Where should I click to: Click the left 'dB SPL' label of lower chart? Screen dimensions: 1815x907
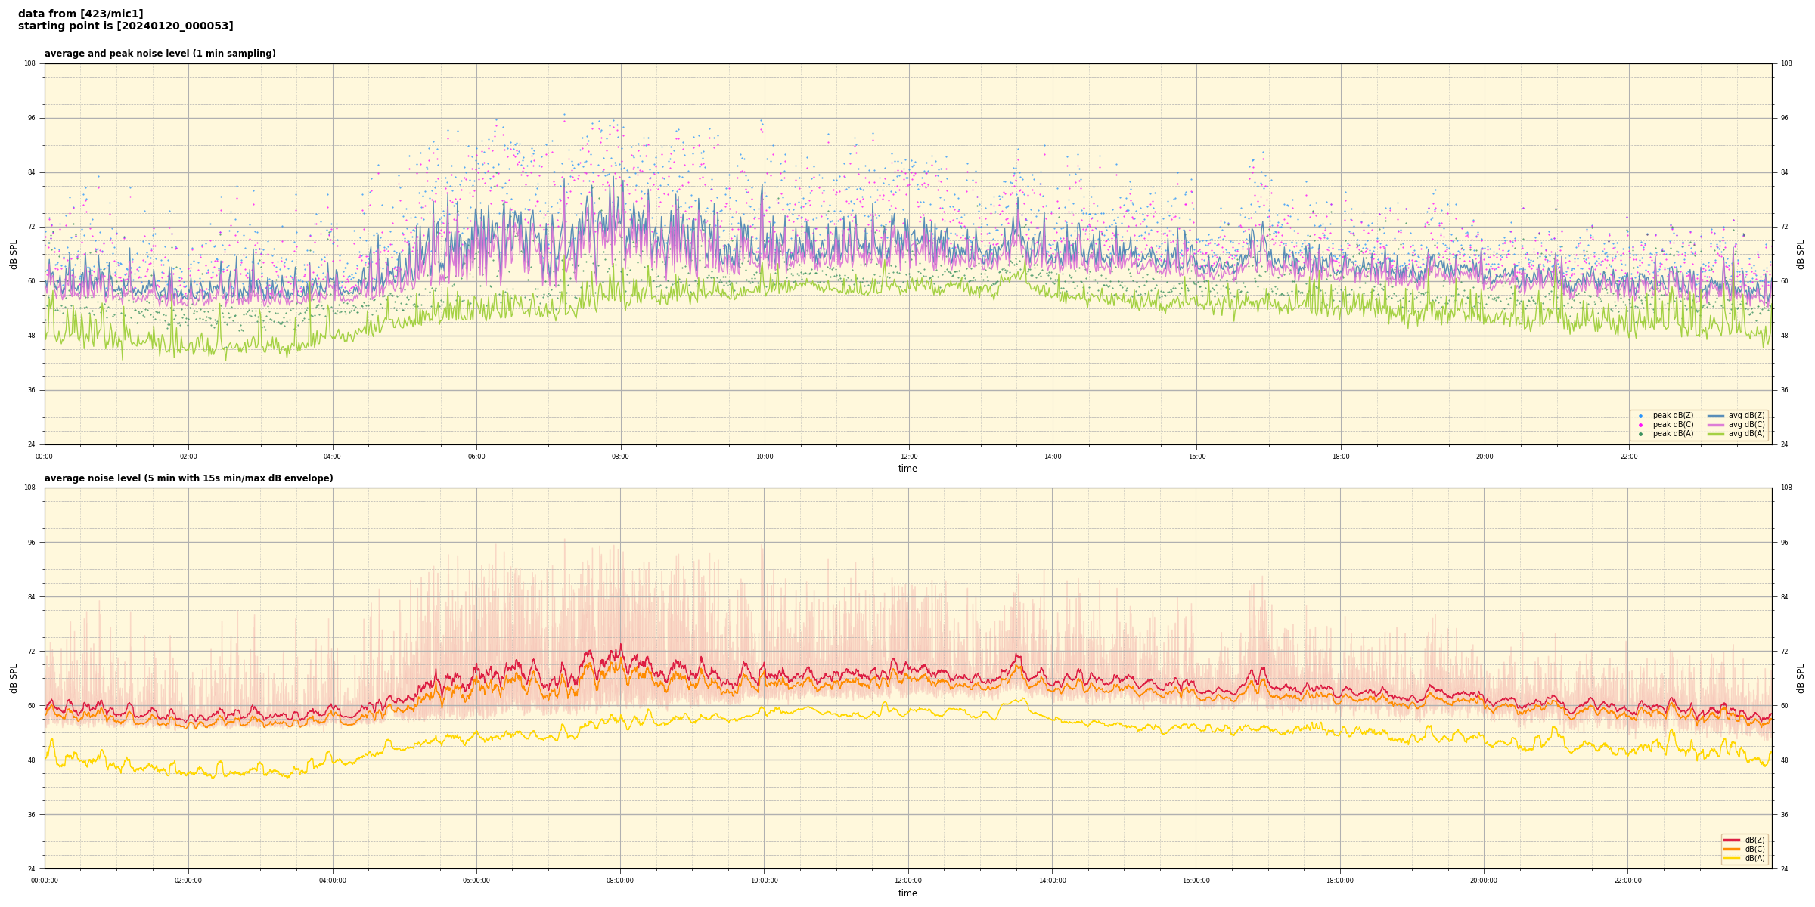coord(14,678)
